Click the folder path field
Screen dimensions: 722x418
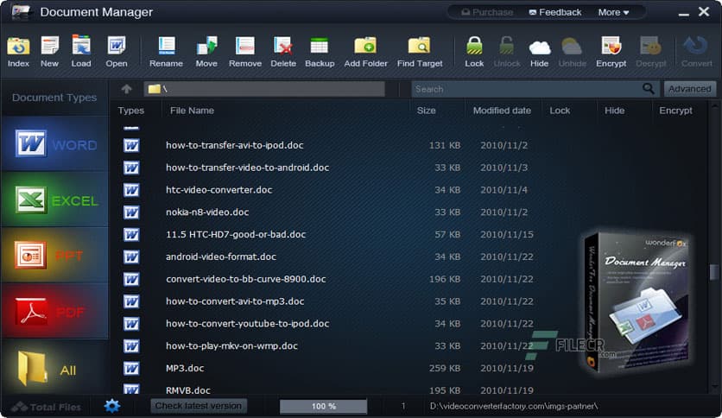click(x=264, y=89)
